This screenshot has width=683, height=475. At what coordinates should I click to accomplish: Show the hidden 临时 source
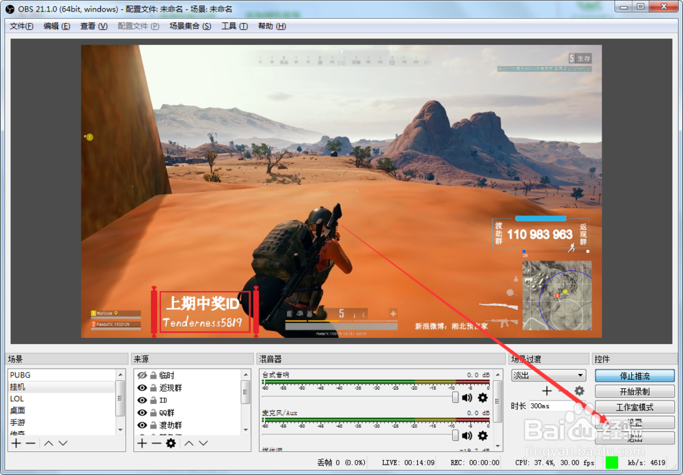142,375
